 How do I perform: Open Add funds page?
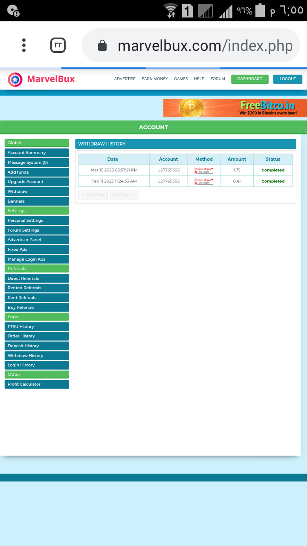click(37, 172)
